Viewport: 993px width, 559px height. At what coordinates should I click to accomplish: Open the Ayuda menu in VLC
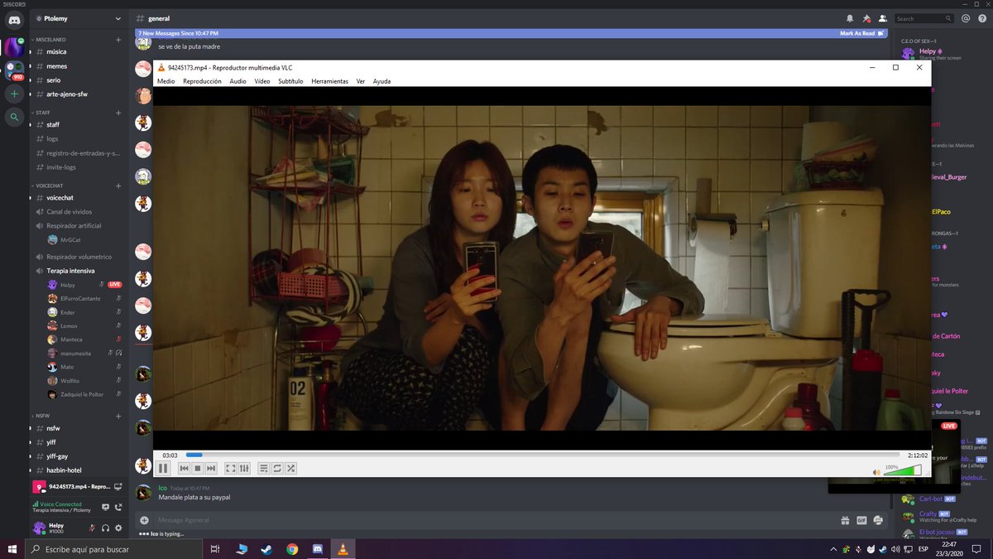pos(381,81)
